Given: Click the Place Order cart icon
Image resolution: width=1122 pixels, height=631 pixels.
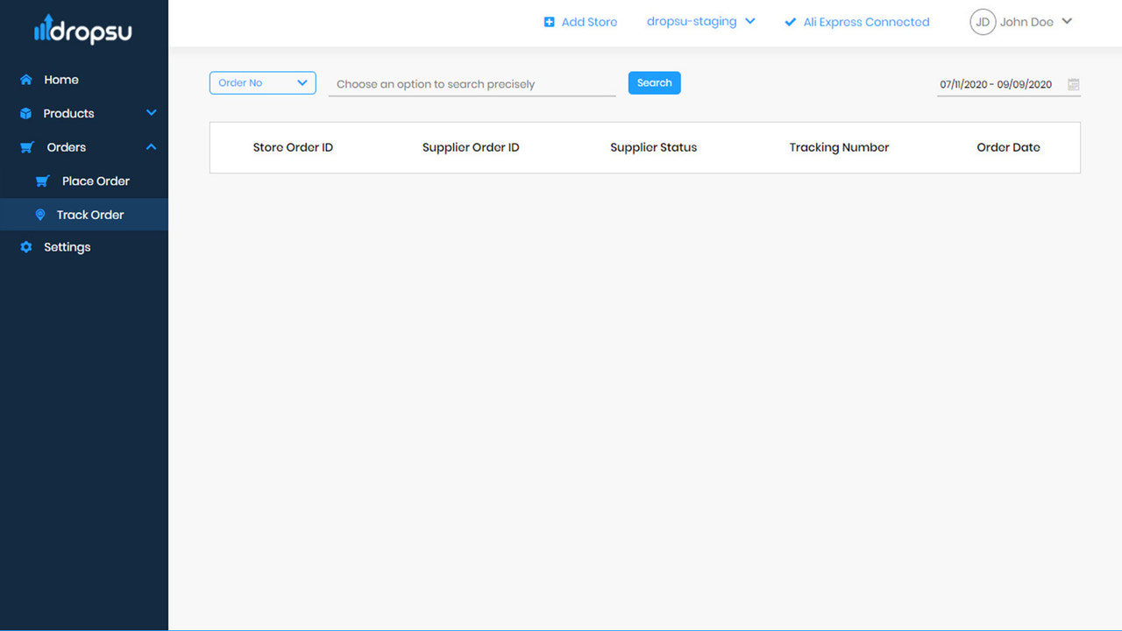Looking at the screenshot, I should pyautogui.click(x=42, y=181).
